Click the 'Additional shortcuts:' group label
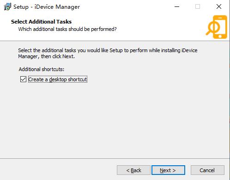Viewport: 230px width, 180px height. (x=42, y=69)
